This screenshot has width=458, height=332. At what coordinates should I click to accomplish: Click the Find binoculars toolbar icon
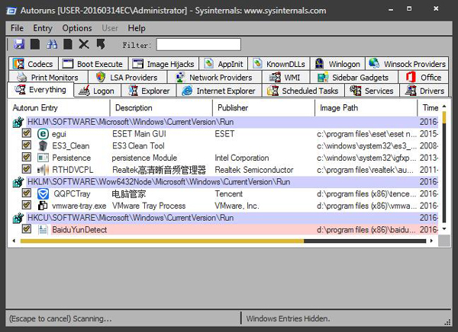52,44
